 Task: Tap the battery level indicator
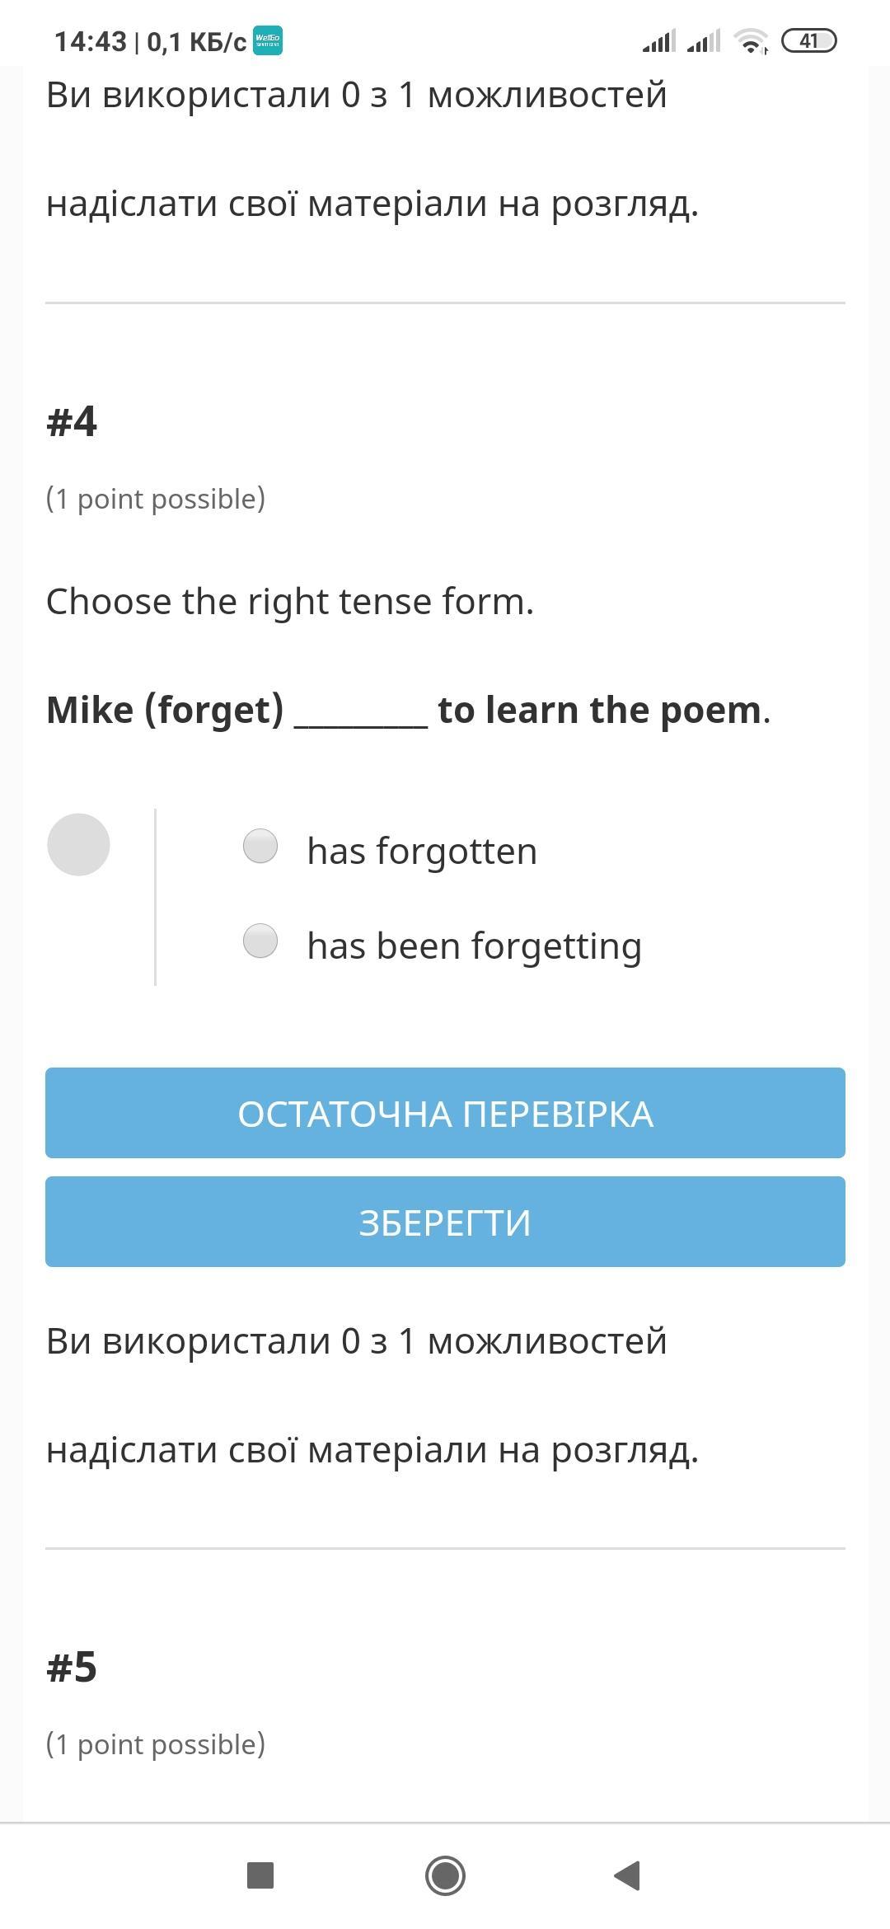[808, 40]
